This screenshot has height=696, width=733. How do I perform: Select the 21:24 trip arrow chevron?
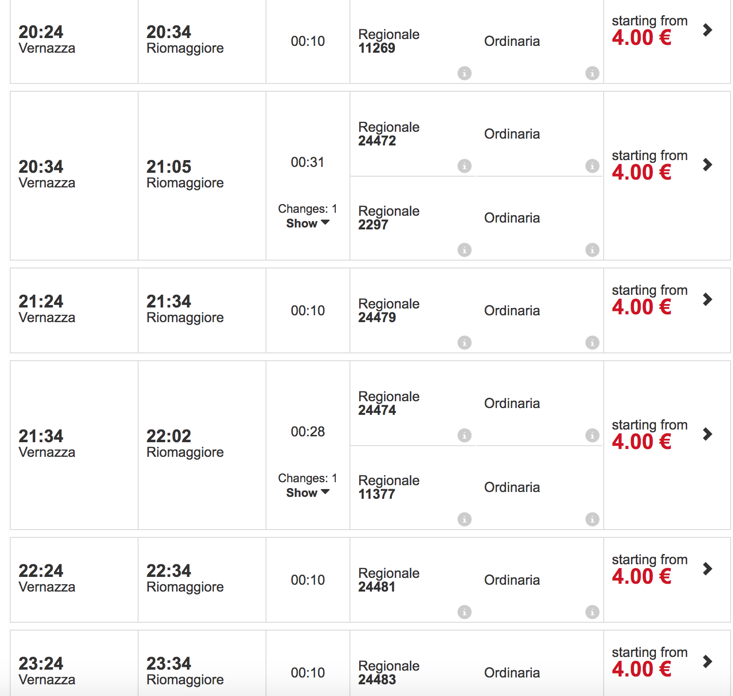[708, 300]
